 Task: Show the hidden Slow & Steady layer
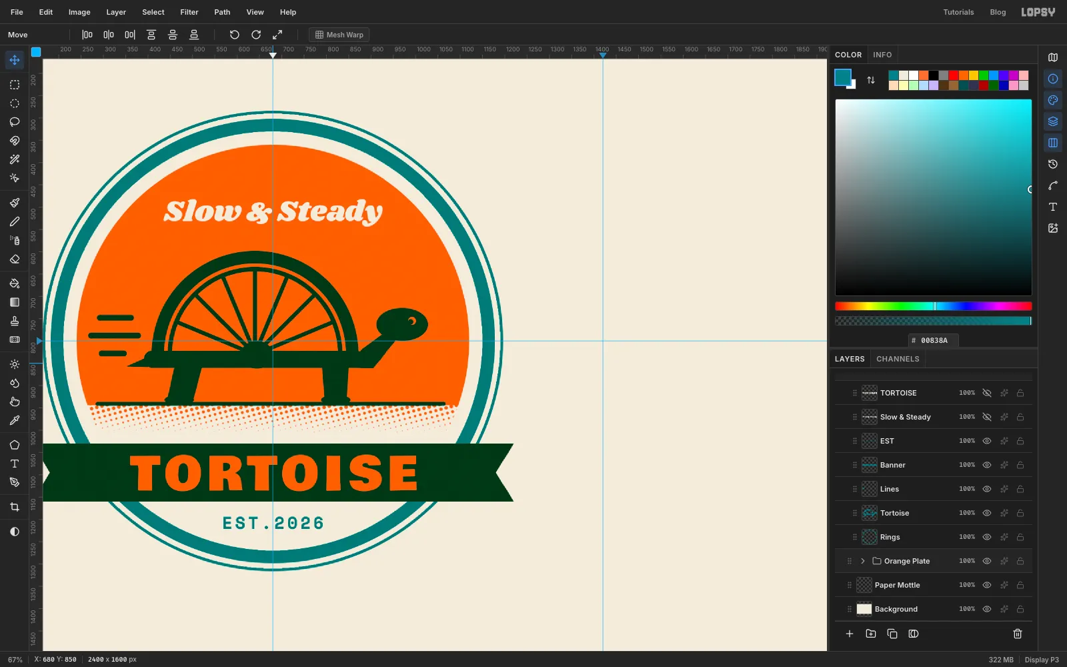point(987,417)
